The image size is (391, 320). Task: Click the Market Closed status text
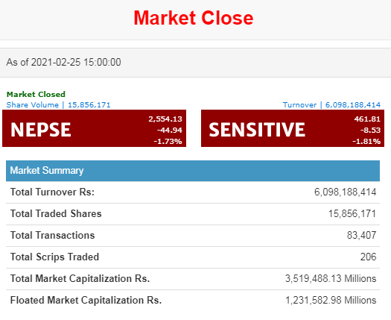tap(36, 95)
